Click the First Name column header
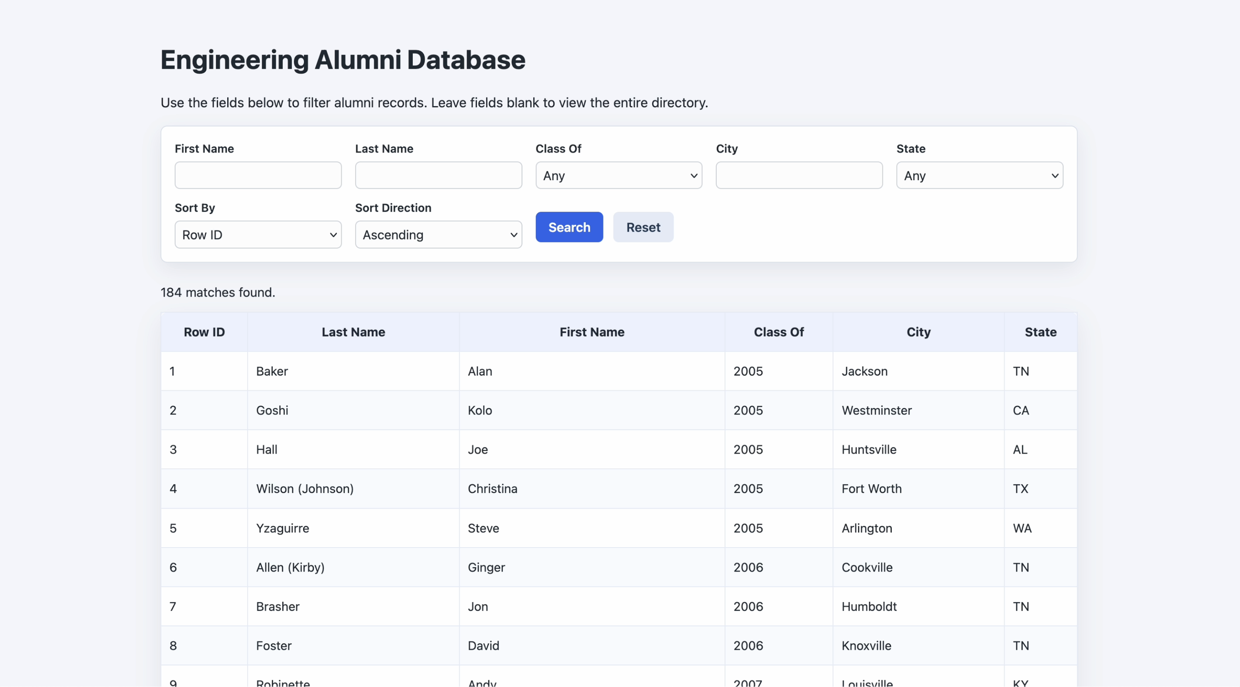 click(591, 332)
